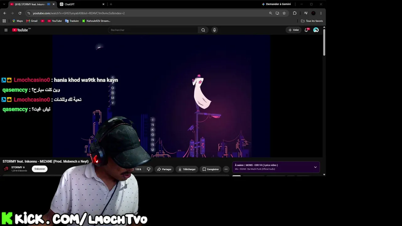Image resolution: width=402 pixels, height=226 pixels.
Task: Click Demander à Gemini button
Action: [x=276, y=4]
